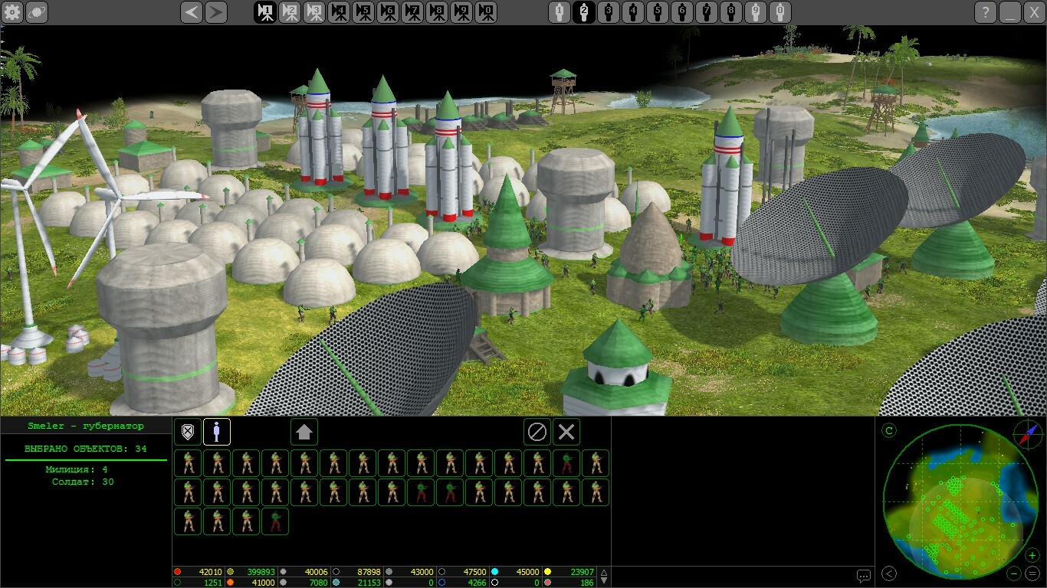This screenshot has width=1047, height=588.
Task: Open the chat speech bubble
Action: (x=864, y=576)
